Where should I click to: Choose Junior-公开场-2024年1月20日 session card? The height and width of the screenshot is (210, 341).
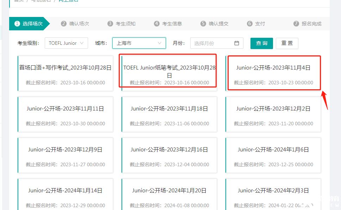pyautogui.click(x=169, y=194)
